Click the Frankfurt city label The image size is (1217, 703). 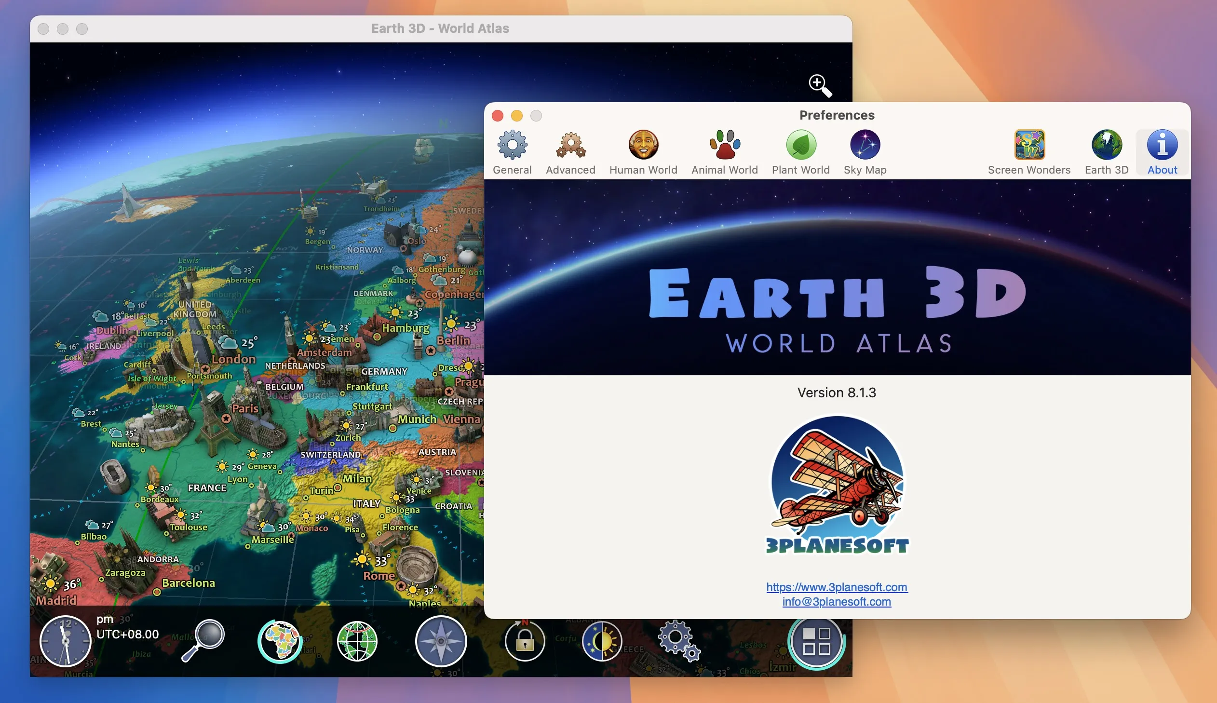367,387
